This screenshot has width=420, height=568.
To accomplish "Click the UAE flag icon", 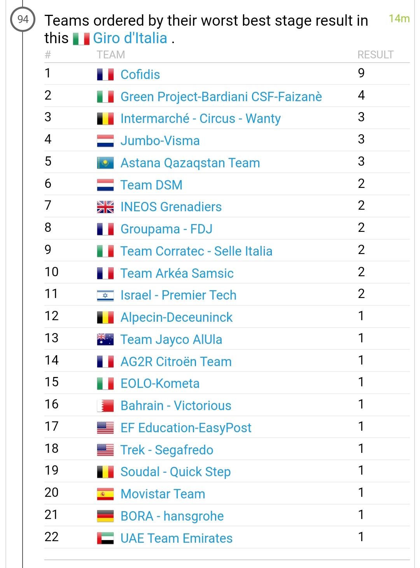I will click(105, 538).
